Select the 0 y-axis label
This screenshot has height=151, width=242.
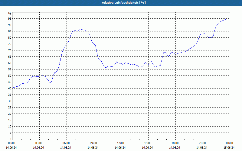click(x=11, y=139)
